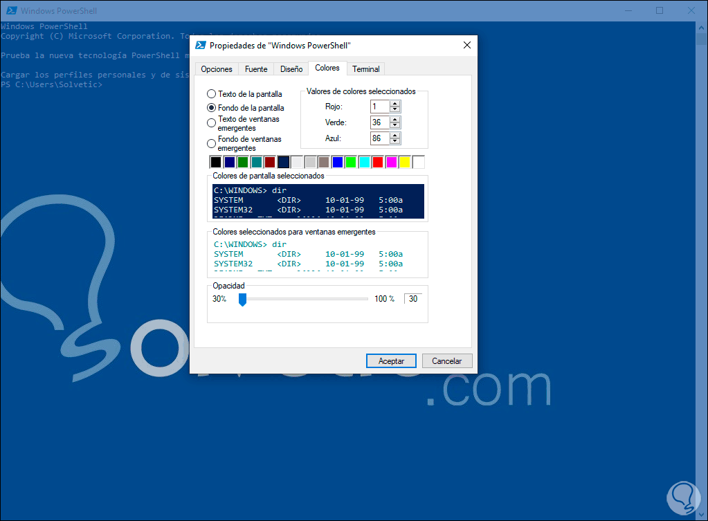The height and width of the screenshot is (521, 708).
Task: Click PowerShell icon in main window title bar
Action: [x=12, y=10]
